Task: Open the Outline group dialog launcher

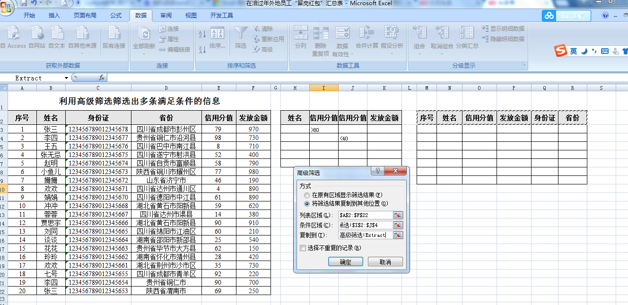Action: [x=523, y=65]
